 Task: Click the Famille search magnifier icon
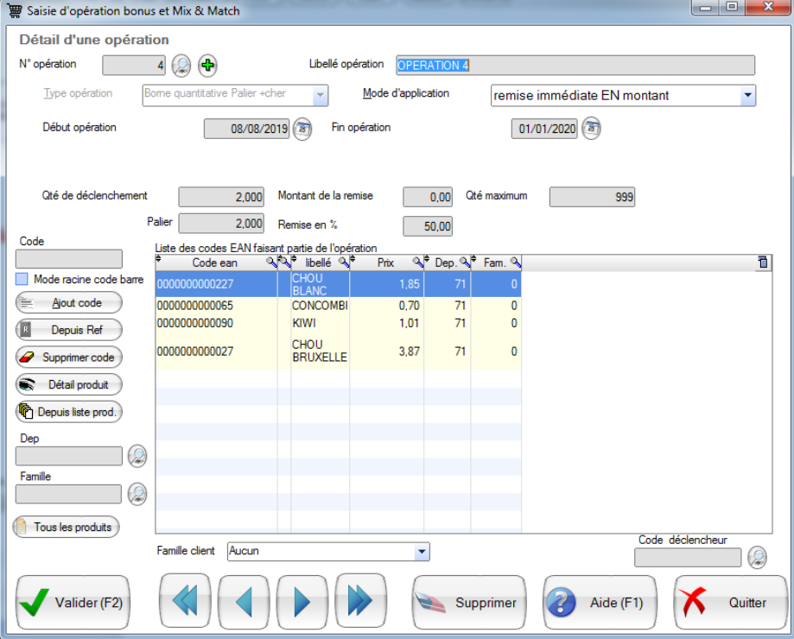[x=137, y=494]
